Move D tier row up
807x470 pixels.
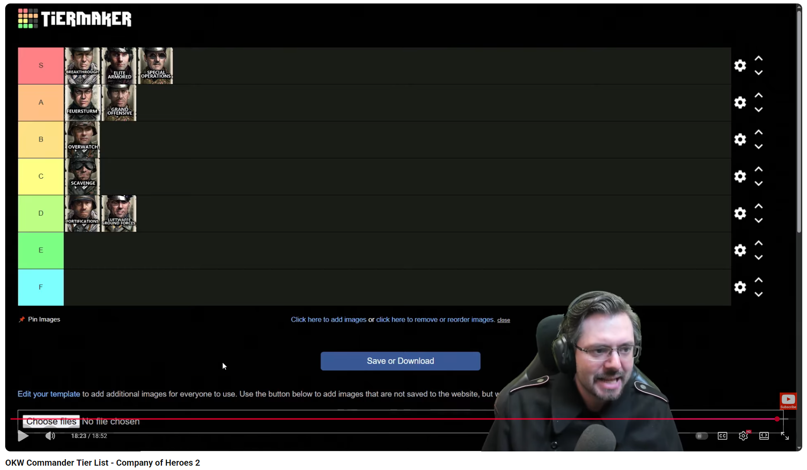point(758,206)
